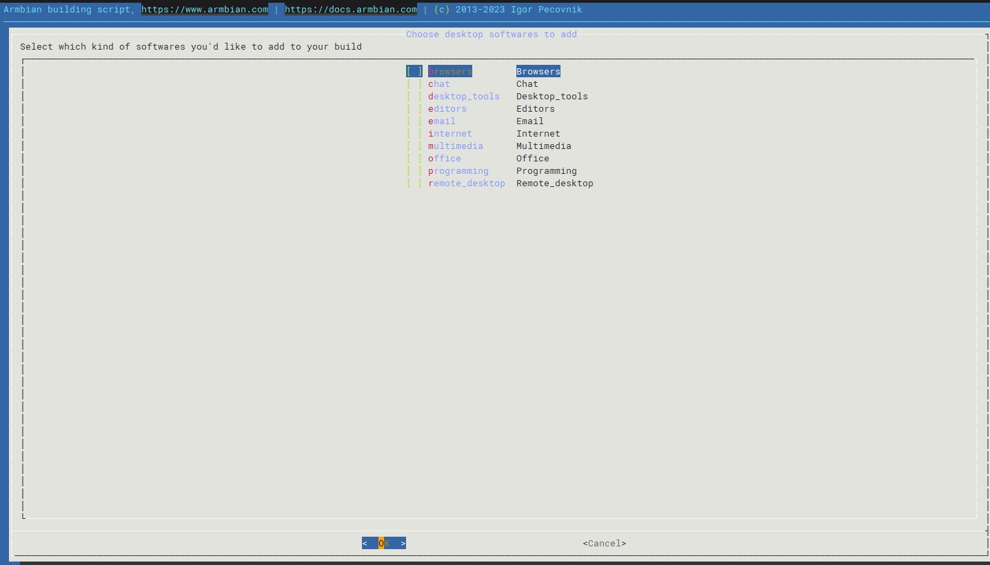The width and height of the screenshot is (990, 565).
Task: Toggle the internet checkbox
Action: 414,134
